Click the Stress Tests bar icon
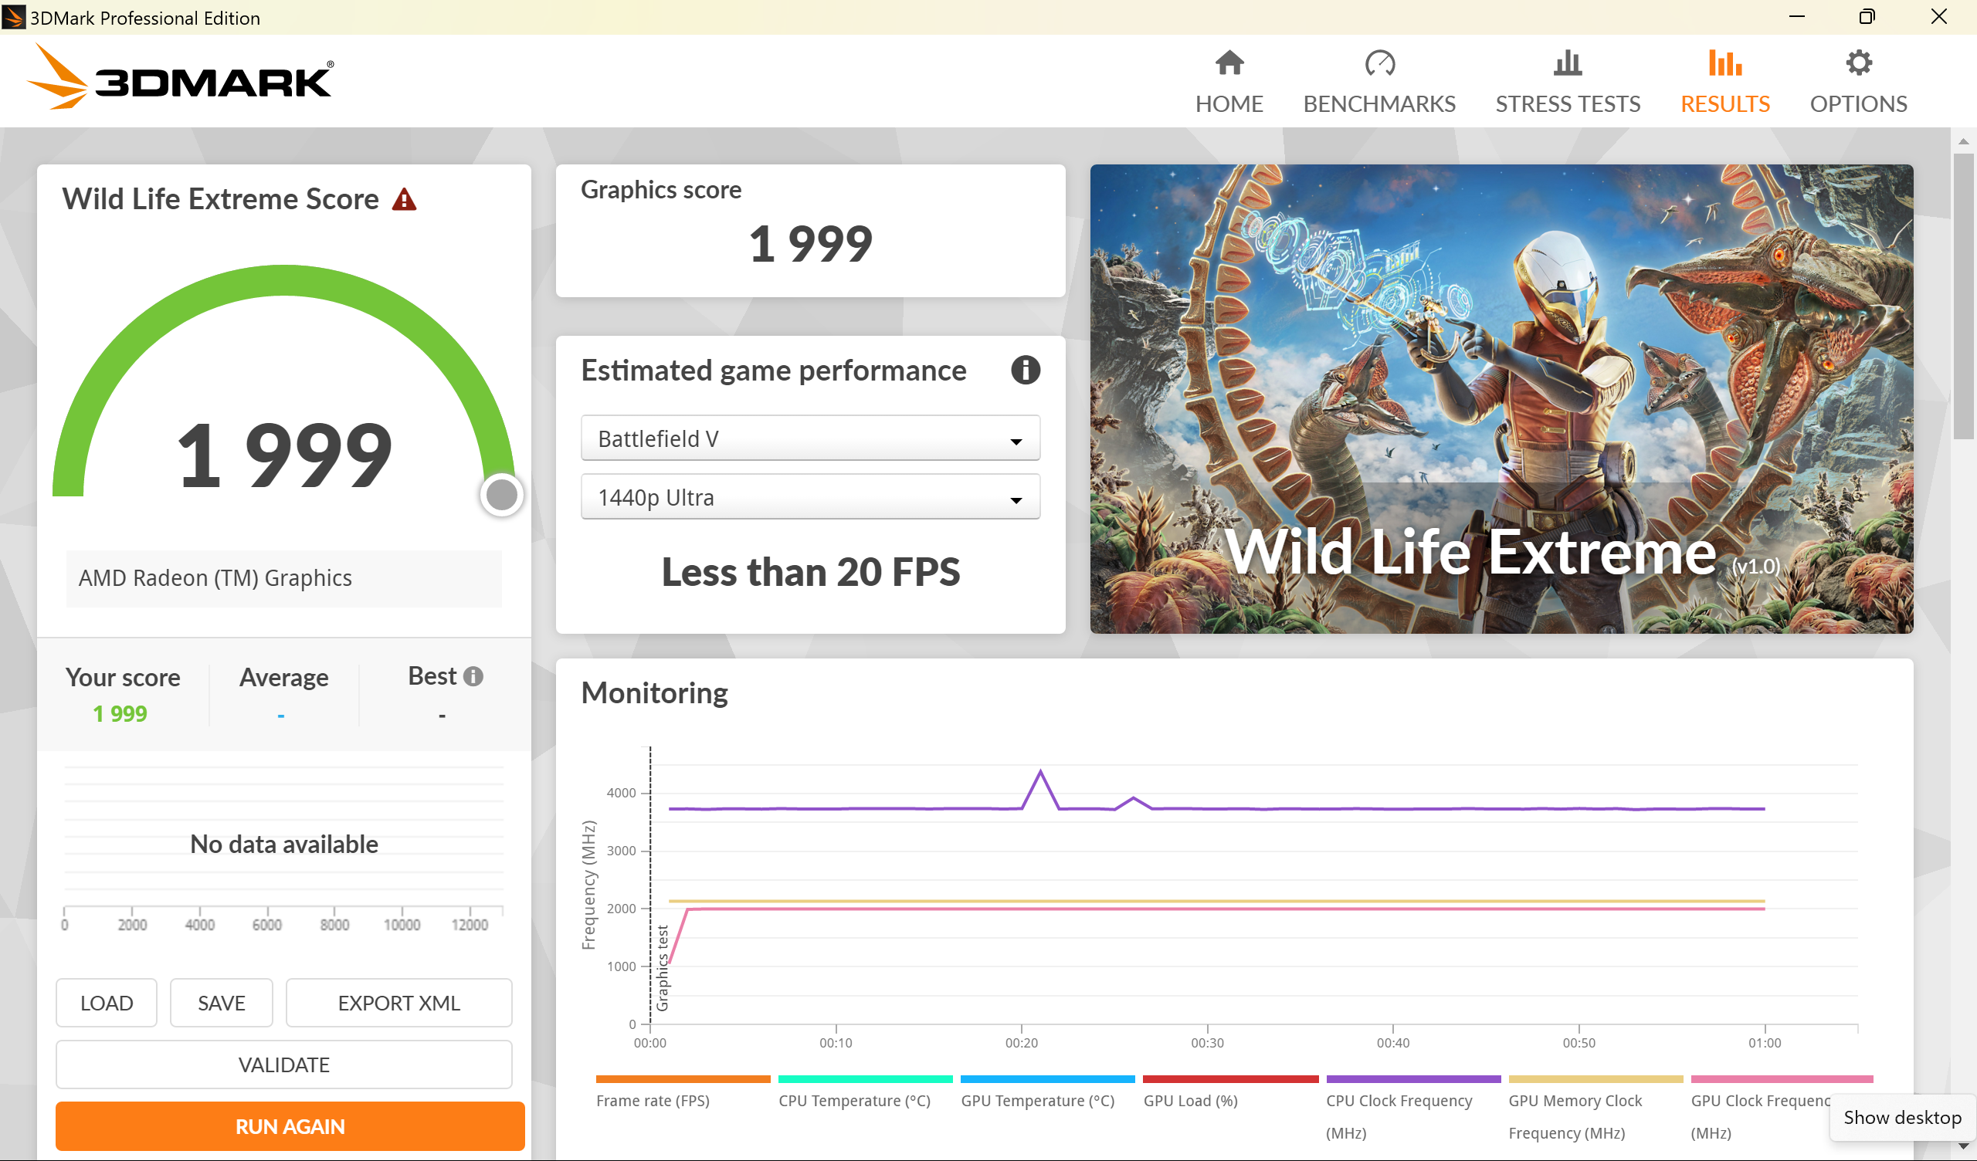This screenshot has height=1161, width=1977. click(1567, 63)
